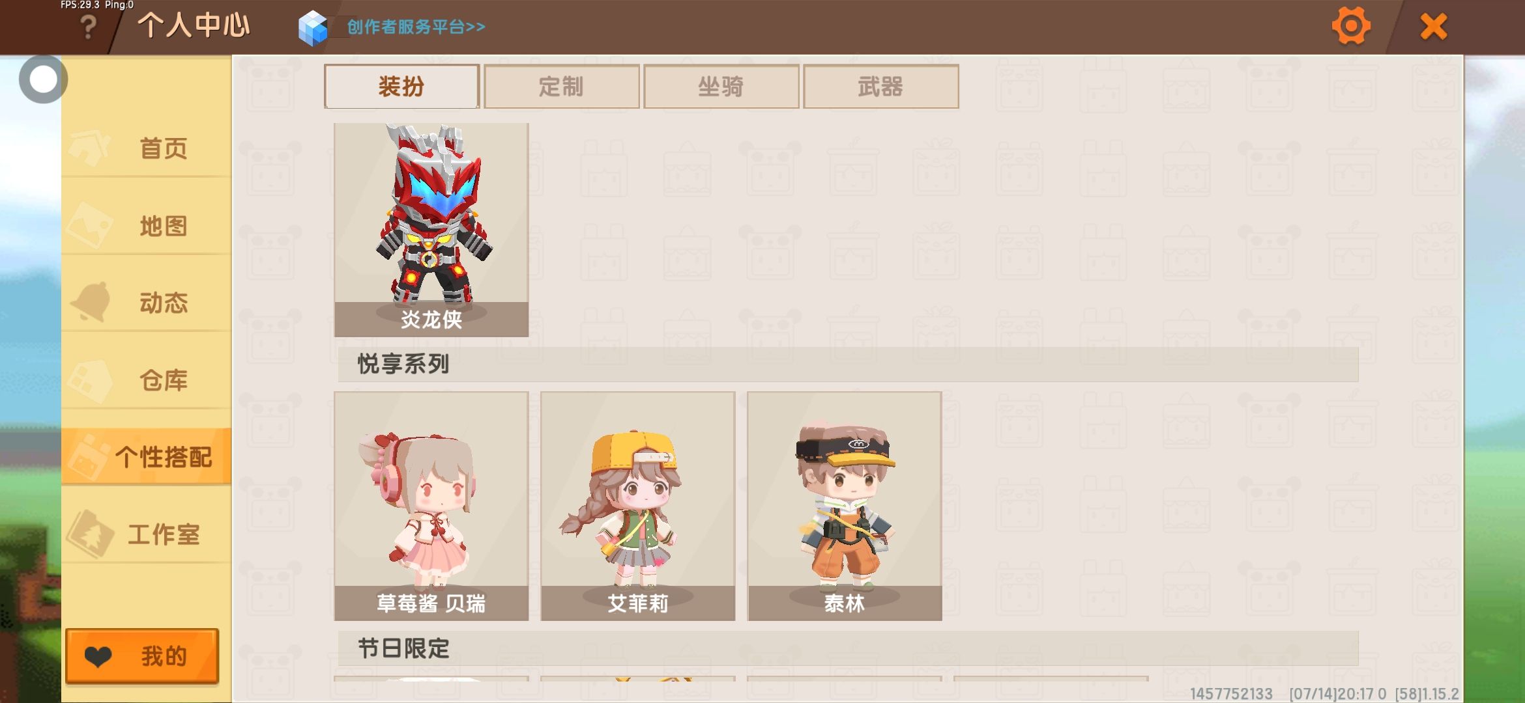The width and height of the screenshot is (1525, 703).
Task: Open 地图 maps in sidebar
Action: click(x=147, y=226)
